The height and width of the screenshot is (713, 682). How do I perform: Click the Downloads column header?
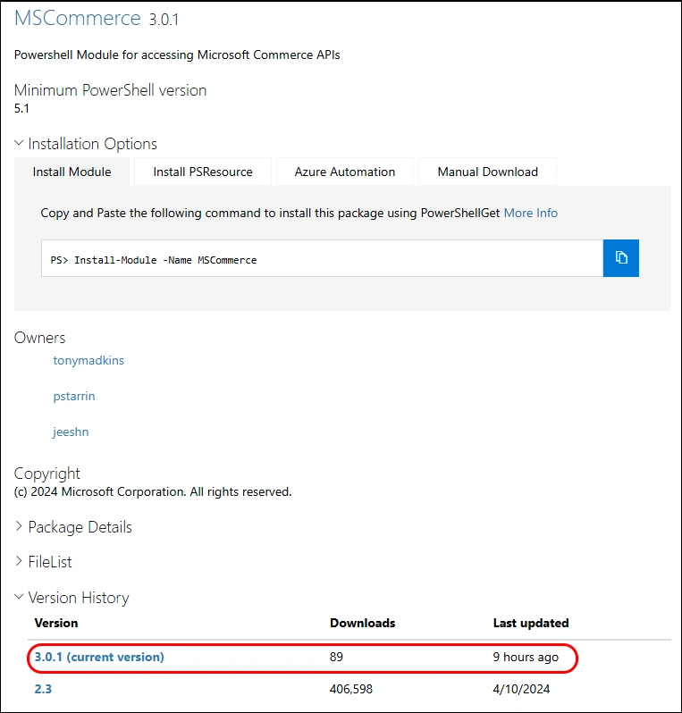point(363,623)
